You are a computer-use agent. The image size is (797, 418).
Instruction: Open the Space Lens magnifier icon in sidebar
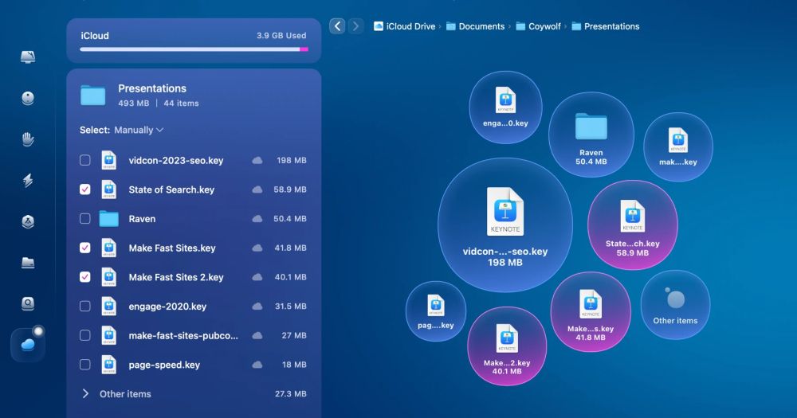[x=28, y=303]
